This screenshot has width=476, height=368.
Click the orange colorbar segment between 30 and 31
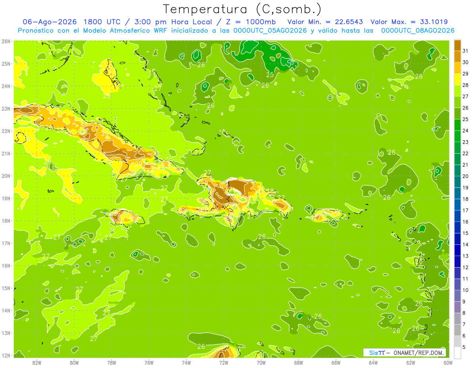pyautogui.click(x=457, y=56)
